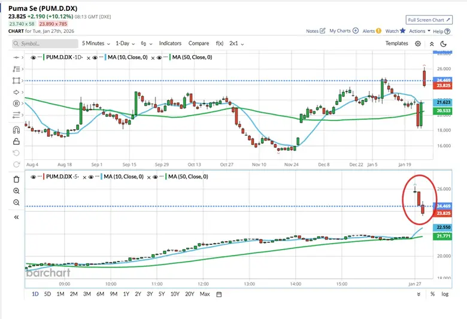Open the 1-Day period dropdown
This screenshot has height=319, width=467.
click(x=125, y=44)
